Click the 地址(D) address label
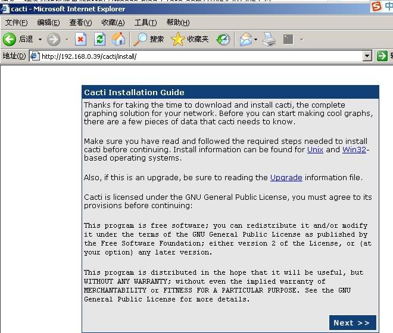This screenshot has height=333, width=393. pos(14,56)
